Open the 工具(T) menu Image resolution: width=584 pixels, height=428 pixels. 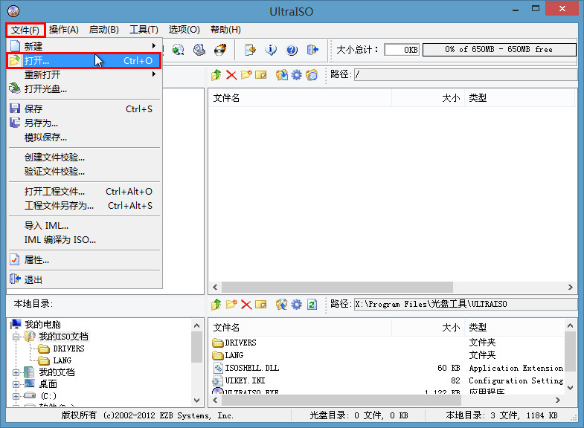[x=144, y=30]
